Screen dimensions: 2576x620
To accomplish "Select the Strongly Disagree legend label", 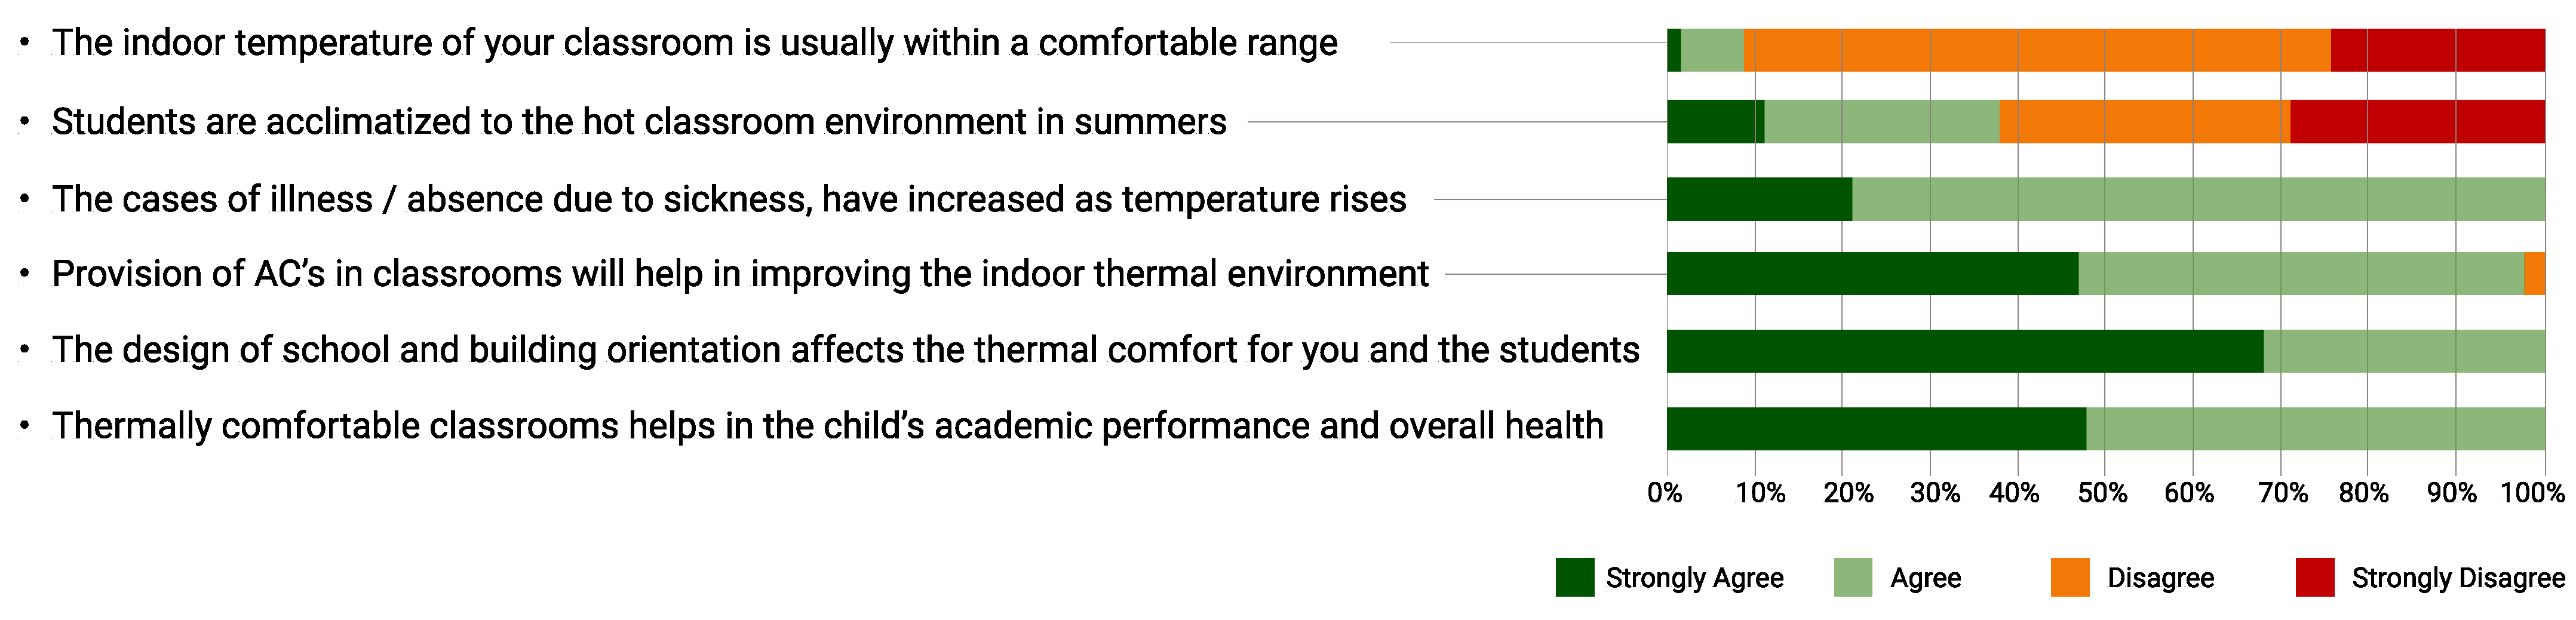I will [x=2457, y=578].
